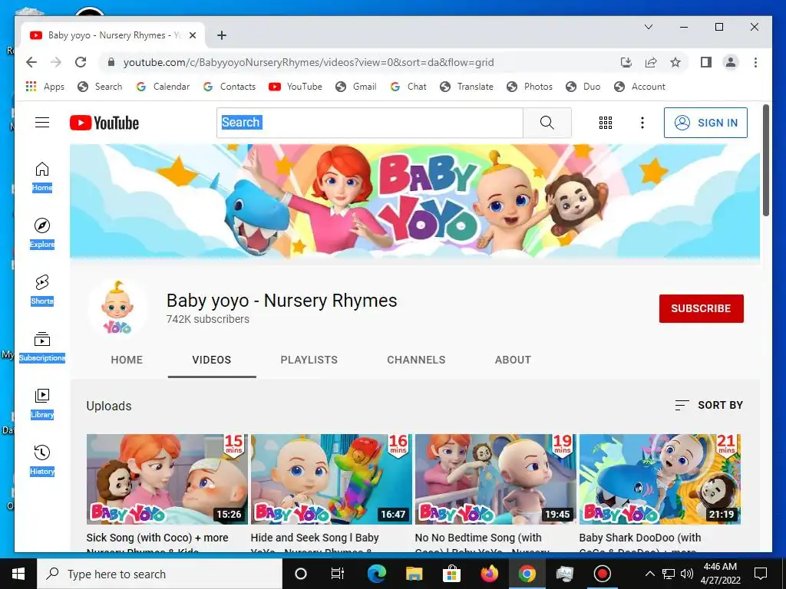
Task: Open the Calendar bookmark
Action: pos(163,87)
